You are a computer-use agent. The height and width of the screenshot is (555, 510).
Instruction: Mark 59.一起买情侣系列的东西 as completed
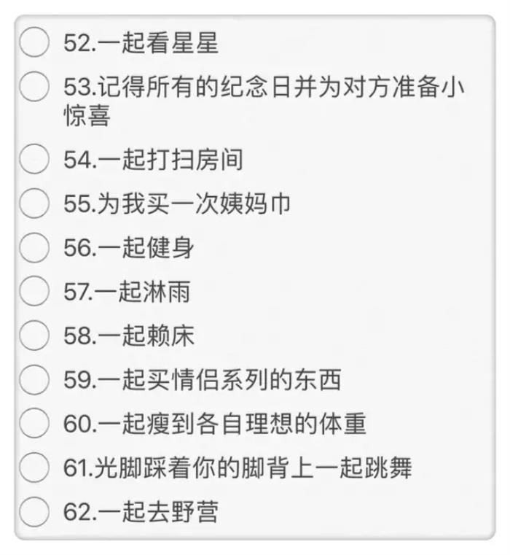34,379
